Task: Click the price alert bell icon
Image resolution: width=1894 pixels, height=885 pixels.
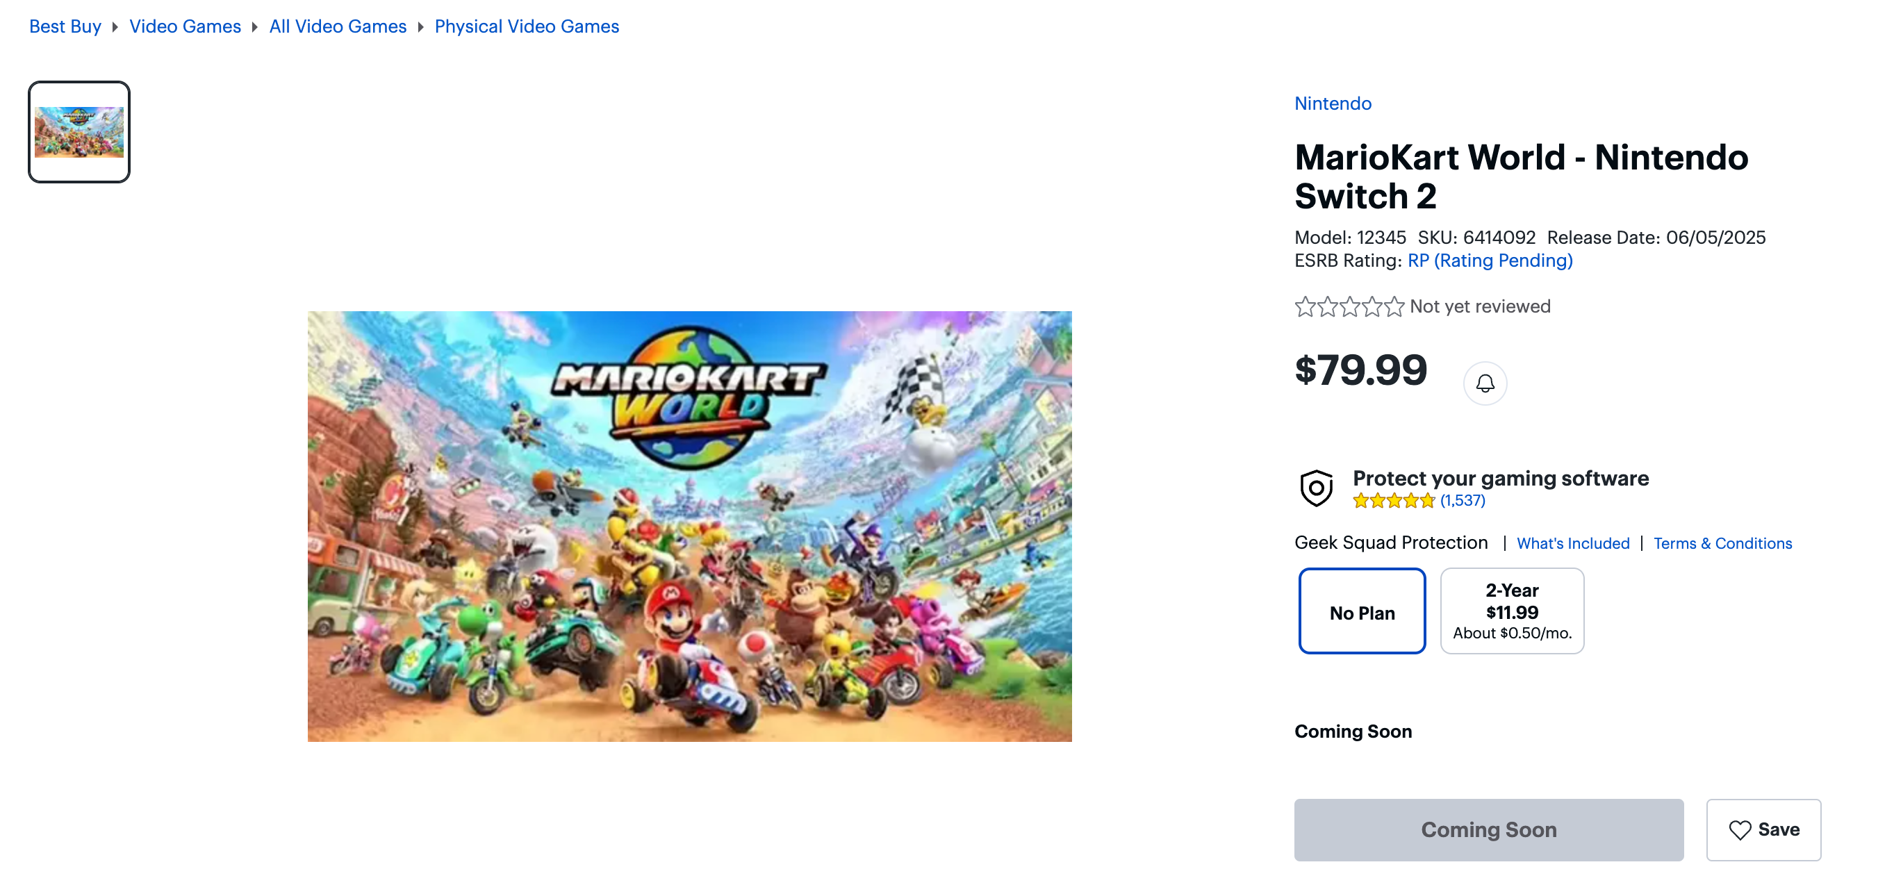Action: tap(1485, 383)
